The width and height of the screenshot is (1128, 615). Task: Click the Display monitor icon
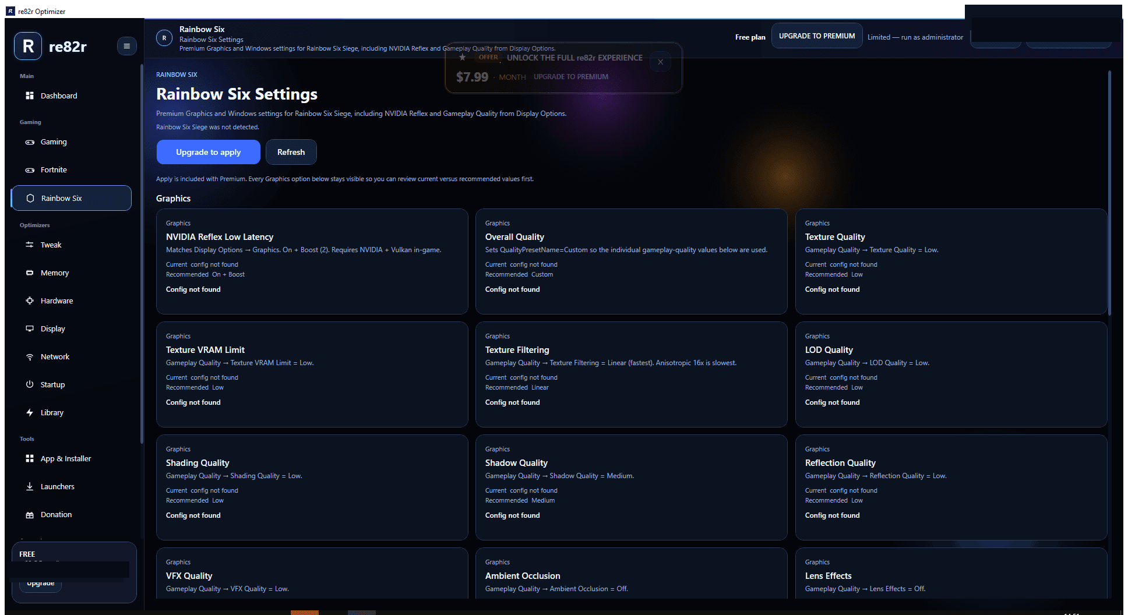coord(30,328)
